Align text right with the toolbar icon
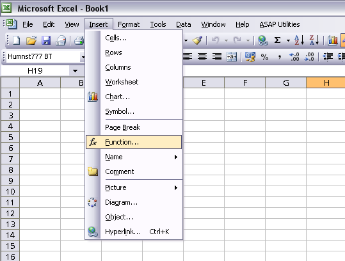The image size is (345, 261). tap(217, 57)
